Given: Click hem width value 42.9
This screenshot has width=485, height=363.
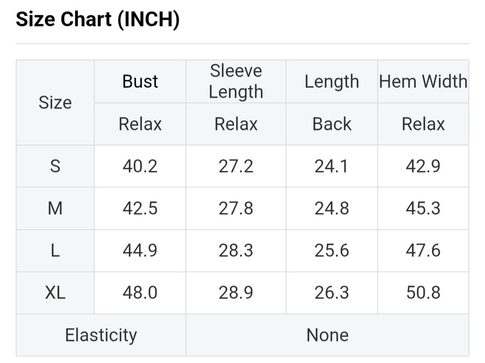Looking at the screenshot, I should (423, 166).
